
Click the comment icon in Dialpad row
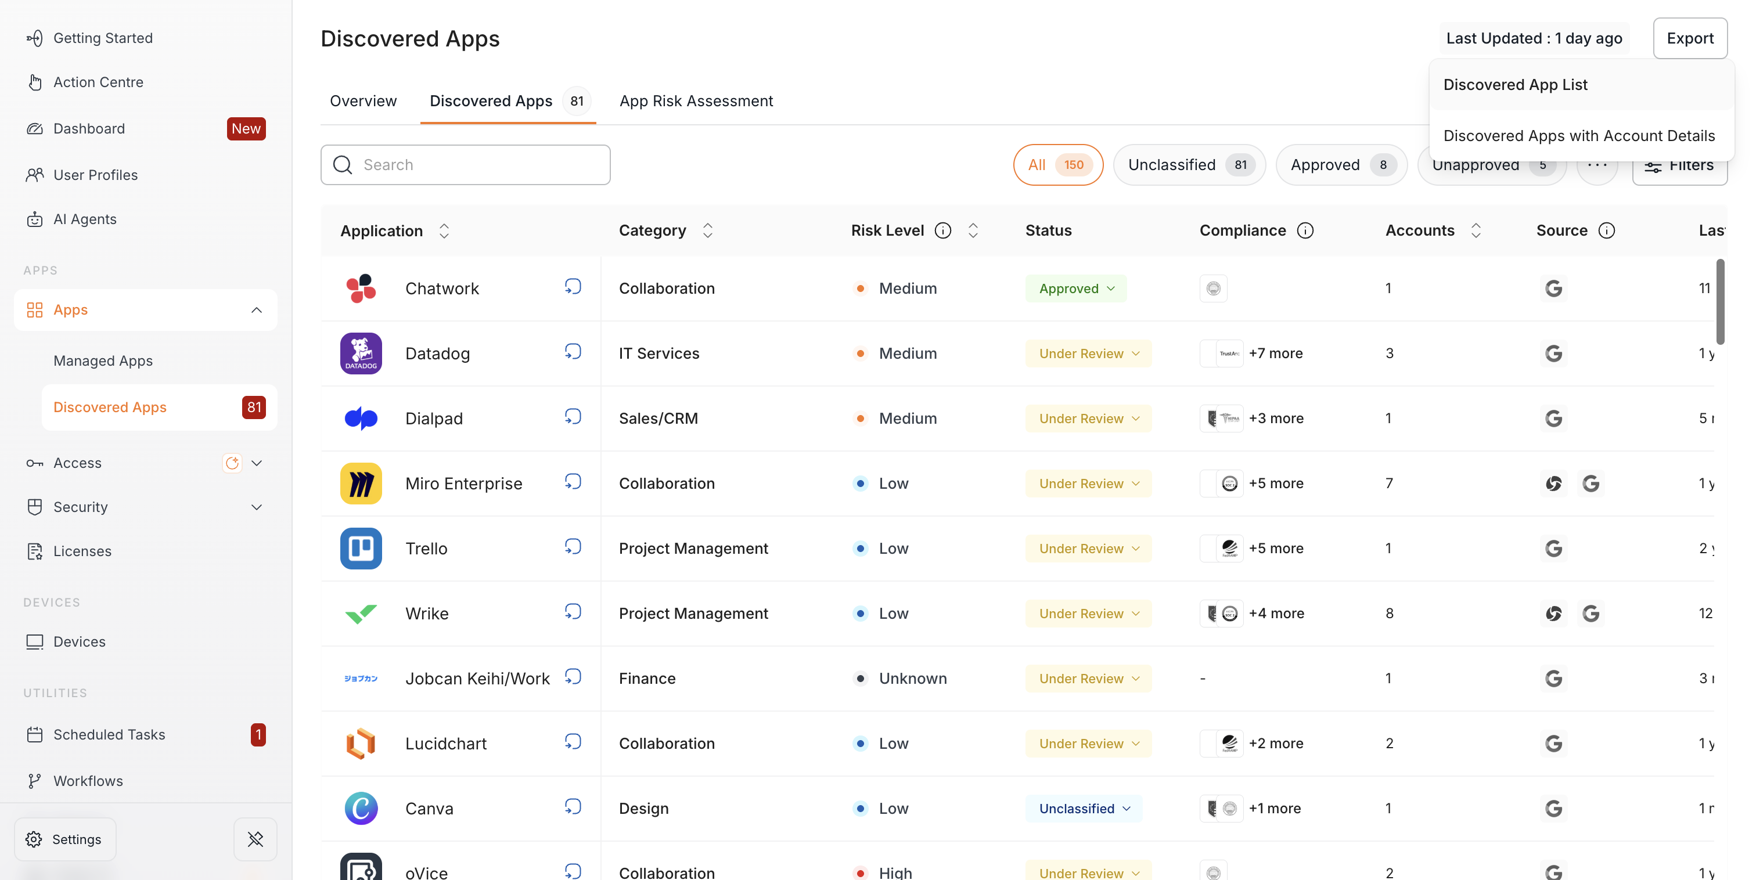[573, 417]
